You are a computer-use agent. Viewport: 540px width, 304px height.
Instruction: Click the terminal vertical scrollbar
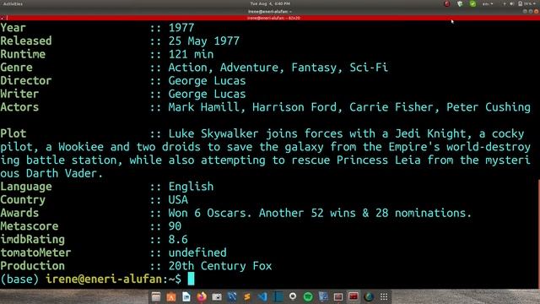[538, 235]
